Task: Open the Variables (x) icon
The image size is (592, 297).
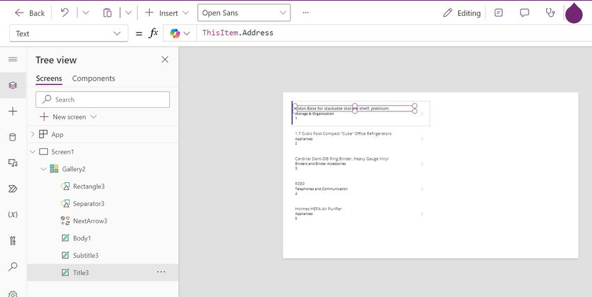Action: coord(13,214)
